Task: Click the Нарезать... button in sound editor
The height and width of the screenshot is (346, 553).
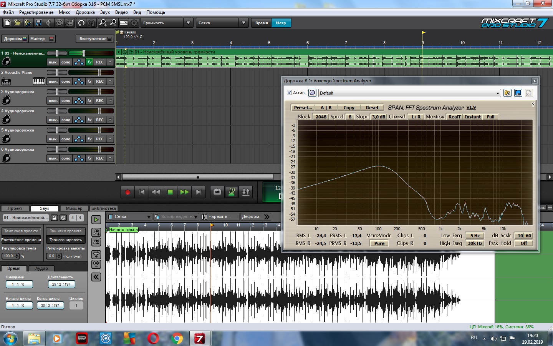Action: pos(219,217)
